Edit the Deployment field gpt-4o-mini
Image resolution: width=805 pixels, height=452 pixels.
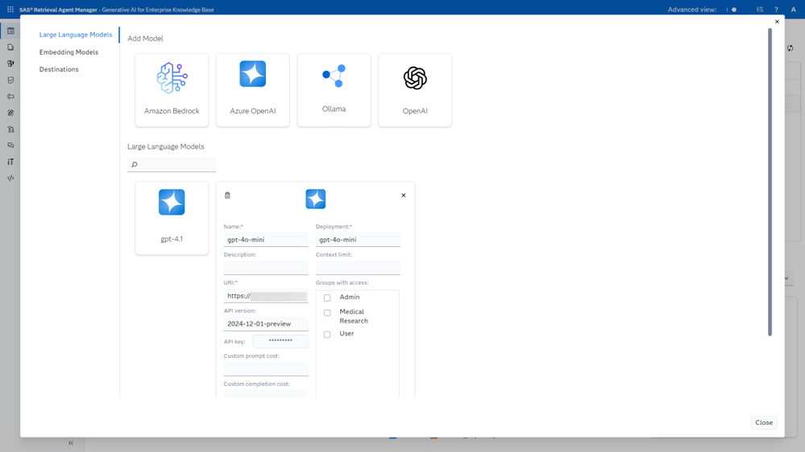click(358, 240)
